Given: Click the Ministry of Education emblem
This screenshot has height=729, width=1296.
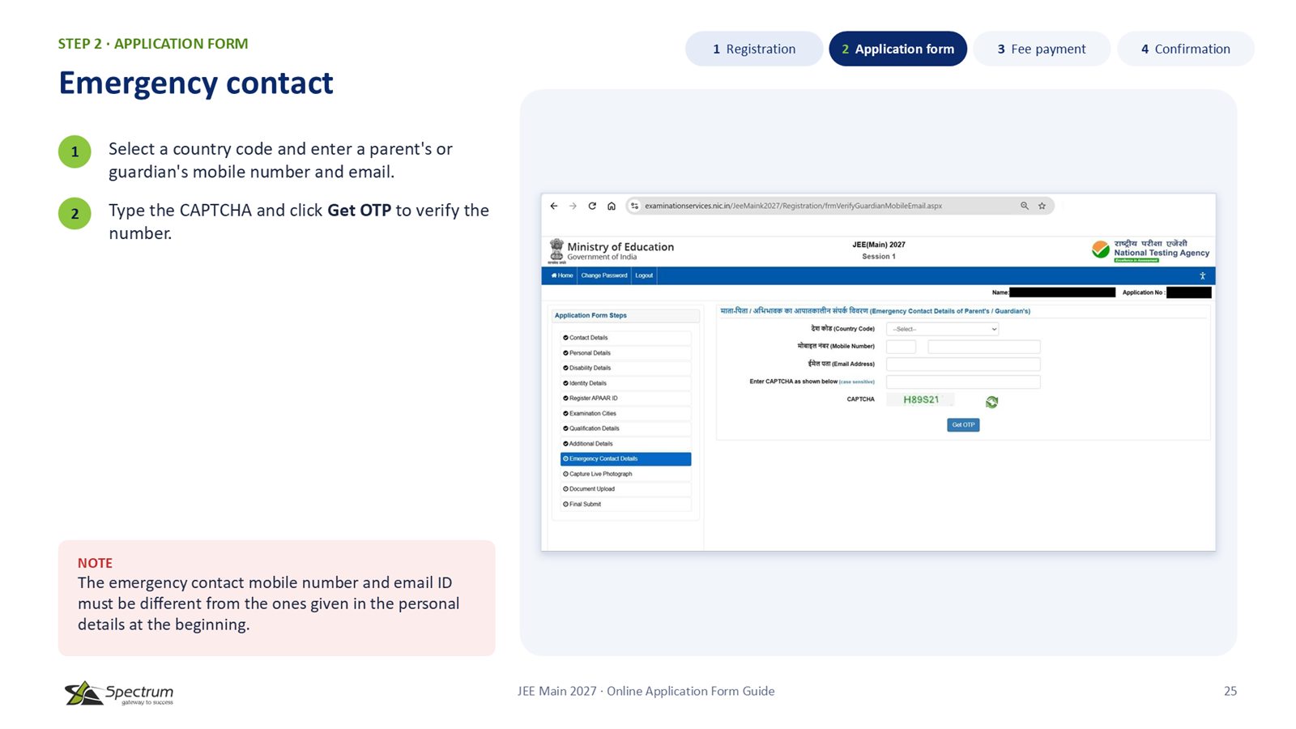Looking at the screenshot, I should pyautogui.click(x=556, y=250).
